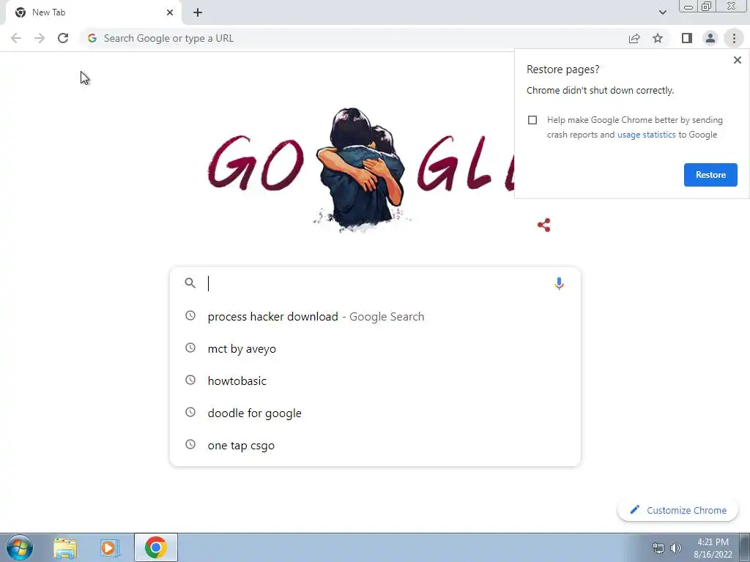Open the profile avatar menu
Image resolution: width=750 pixels, height=562 pixels.
(710, 38)
